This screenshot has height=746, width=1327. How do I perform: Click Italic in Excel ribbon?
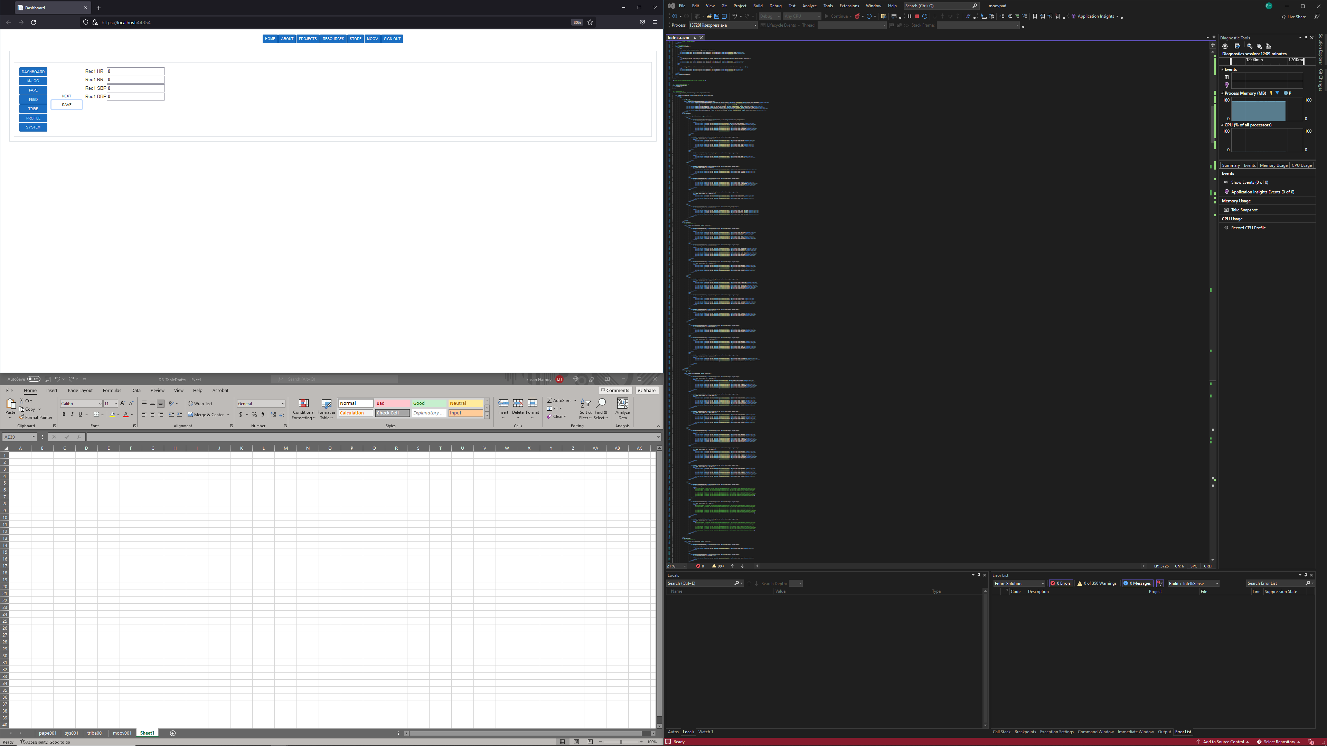tap(72, 414)
